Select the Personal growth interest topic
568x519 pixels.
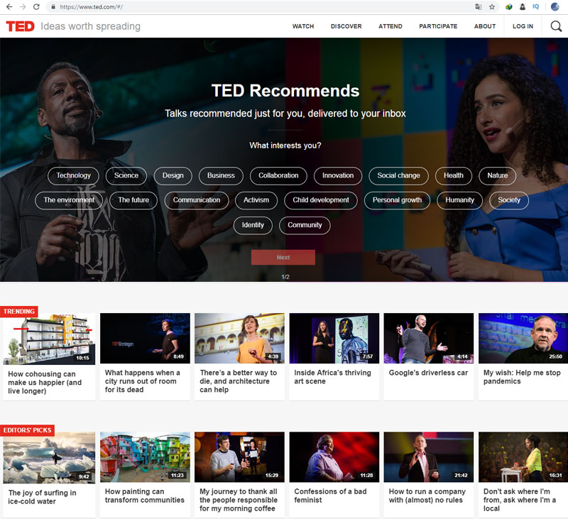pos(397,200)
